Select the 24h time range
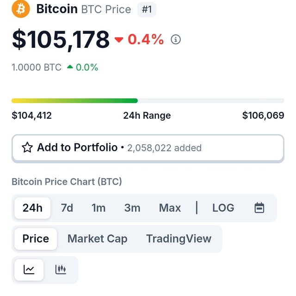The width and height of the screenshot is (296, 296). [x=32, y=208]
